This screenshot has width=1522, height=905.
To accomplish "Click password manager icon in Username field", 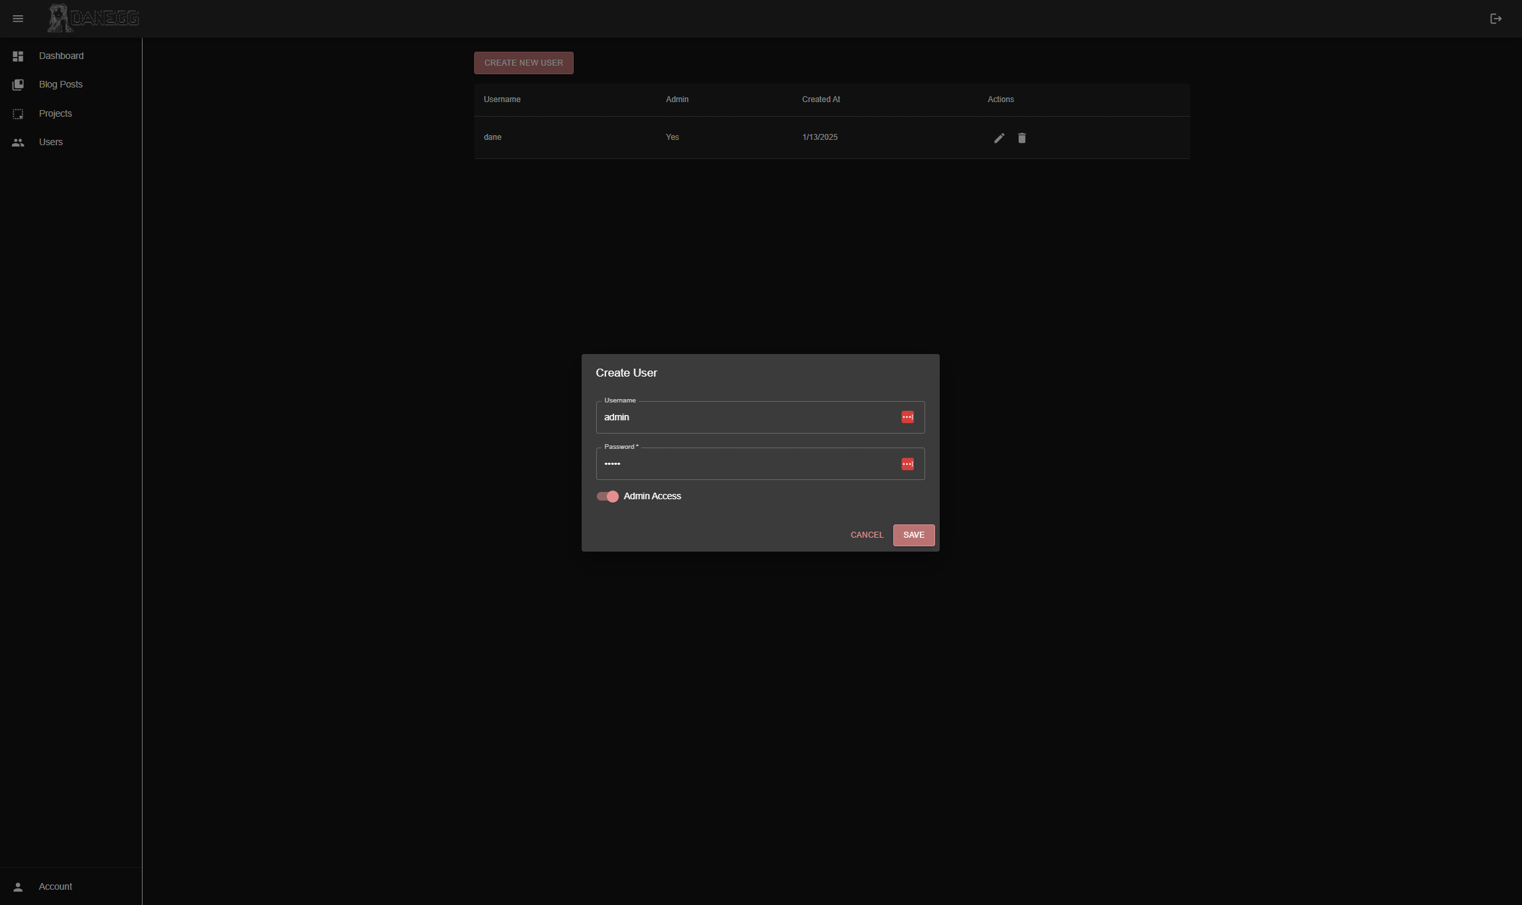I will coord(907,417).
